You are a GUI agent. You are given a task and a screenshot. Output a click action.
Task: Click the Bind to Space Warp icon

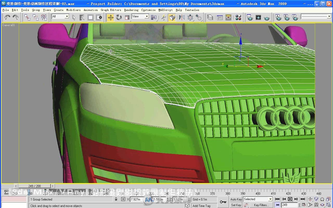[x=44, y=17]
